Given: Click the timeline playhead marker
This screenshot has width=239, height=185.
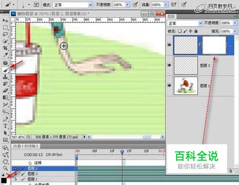Looking at the screenshot, I should [122, 151].
